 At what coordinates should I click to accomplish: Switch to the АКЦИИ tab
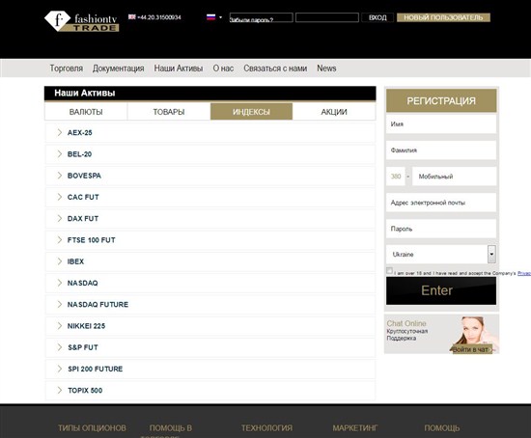(x=334, y=112)
